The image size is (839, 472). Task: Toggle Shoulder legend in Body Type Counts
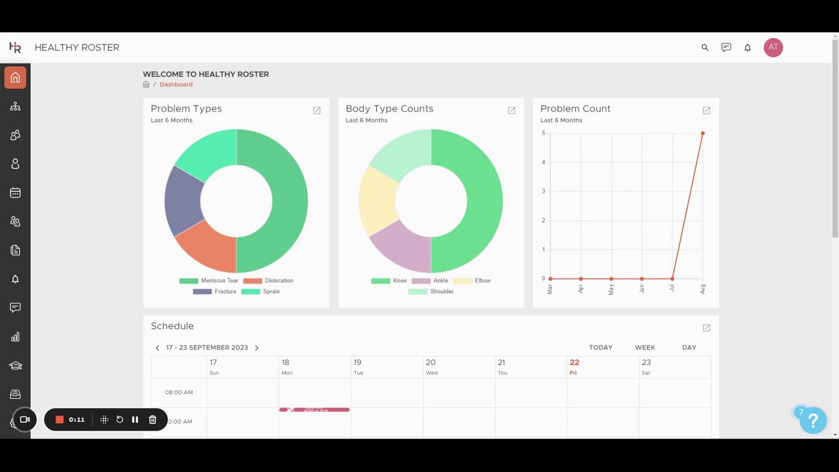tap(431, 291)
